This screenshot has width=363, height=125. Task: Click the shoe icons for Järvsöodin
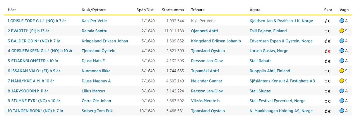point(327,91)
